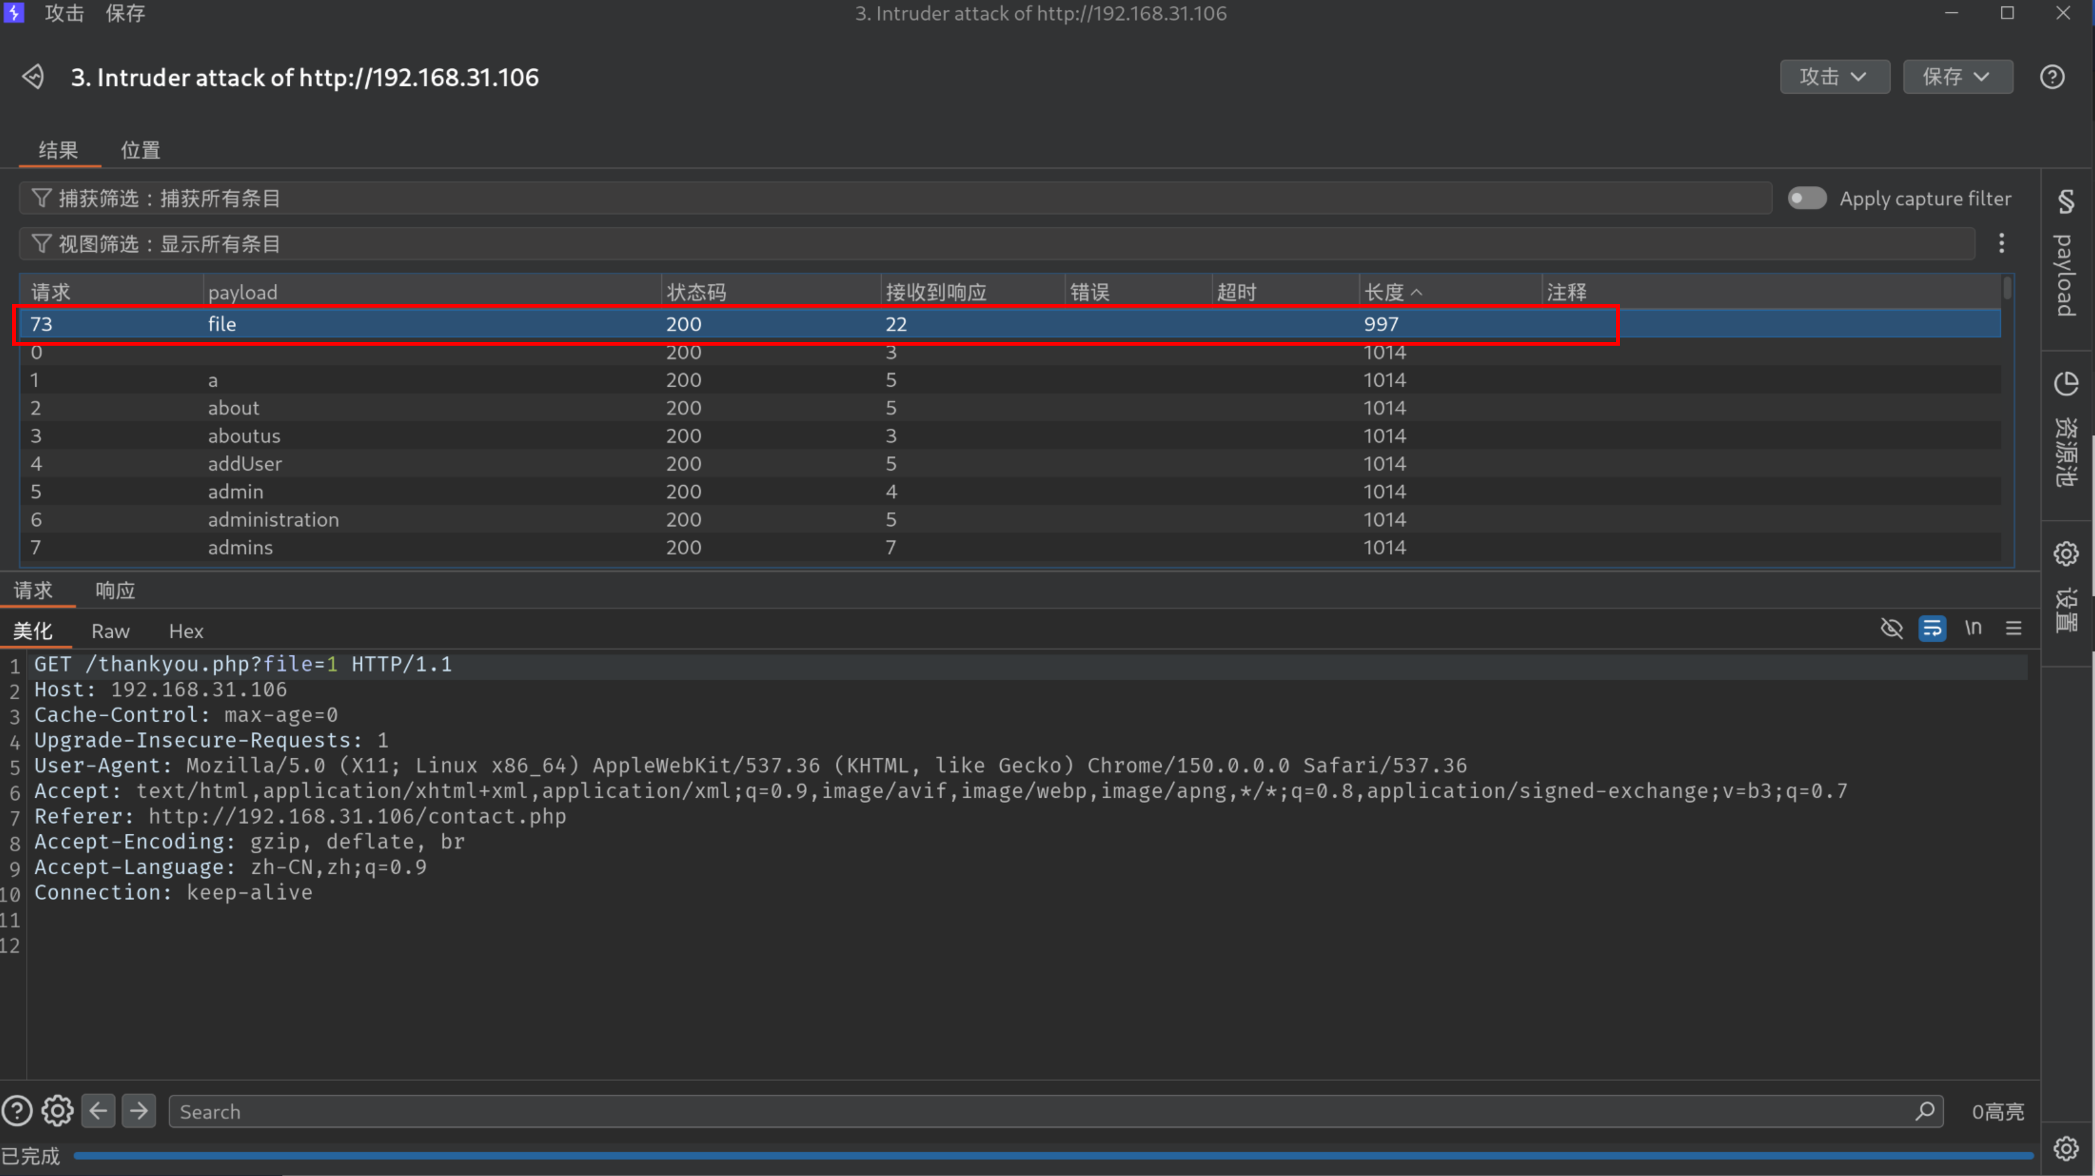Image resolution: width=2095 pixels, height=1176 pixels.
Task: Toggle the Apply capture filter switch
Action: coord(1807,199)
